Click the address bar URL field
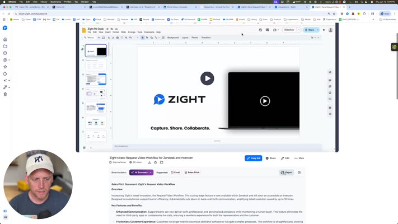 (x=172, y=13)
